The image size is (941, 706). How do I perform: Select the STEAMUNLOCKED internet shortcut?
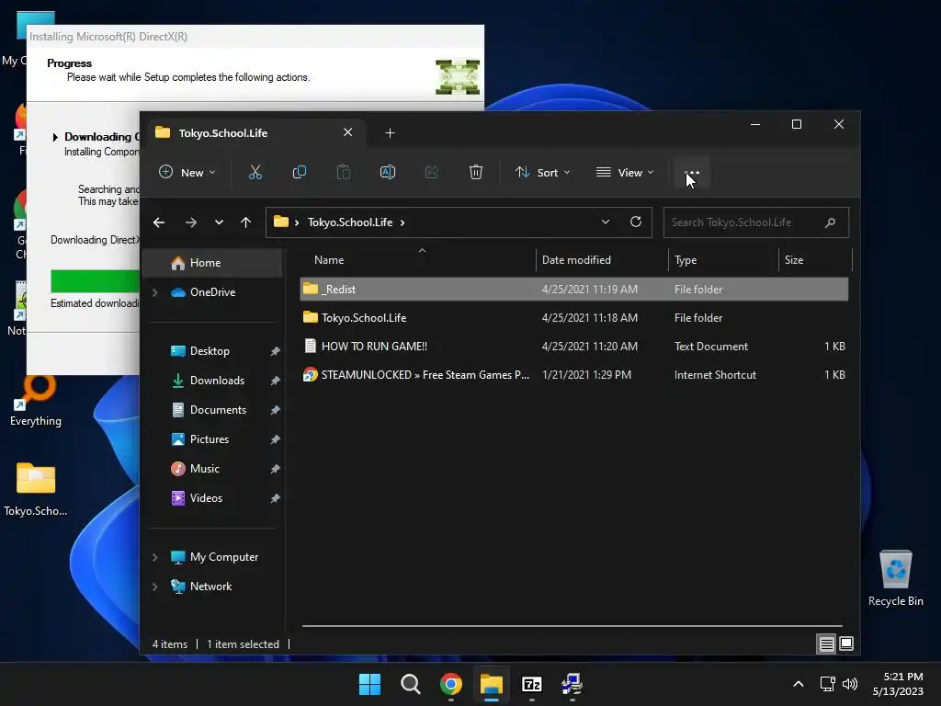point(574,375)
